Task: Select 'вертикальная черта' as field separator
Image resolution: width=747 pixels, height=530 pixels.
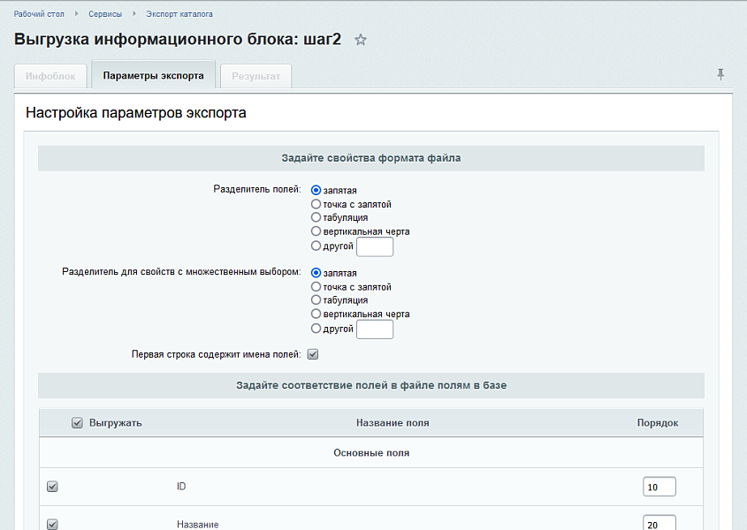Action: [316, 231]
